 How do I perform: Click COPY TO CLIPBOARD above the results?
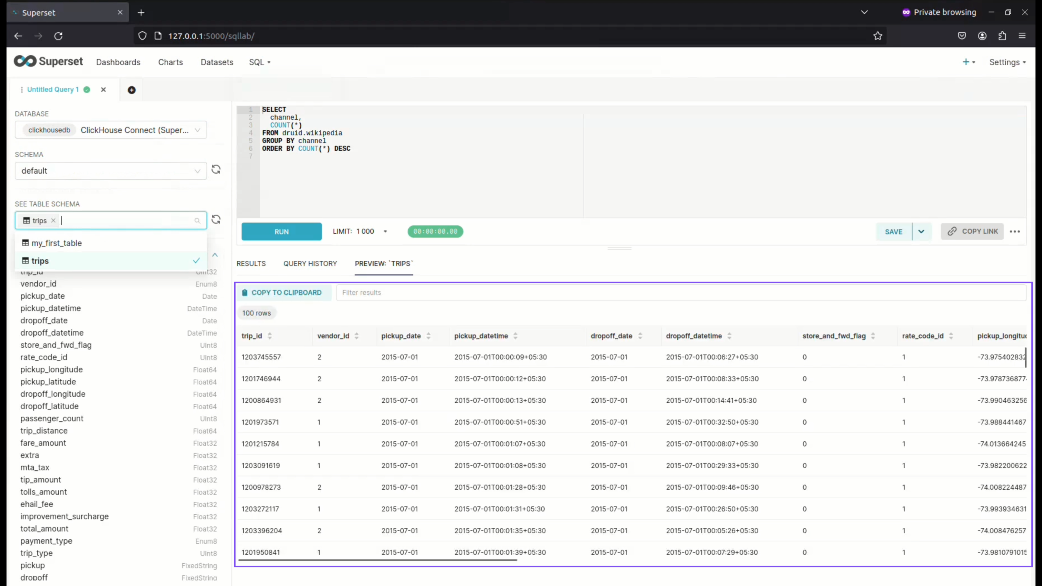283,292
